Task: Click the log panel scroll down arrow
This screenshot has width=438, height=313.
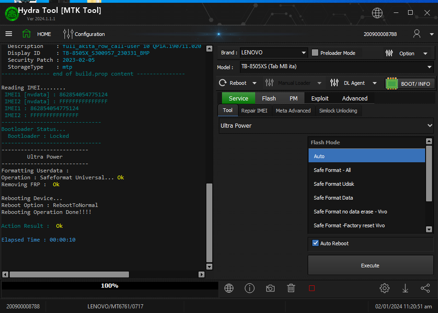Action: pyautogui.click(x=209, y=266)
